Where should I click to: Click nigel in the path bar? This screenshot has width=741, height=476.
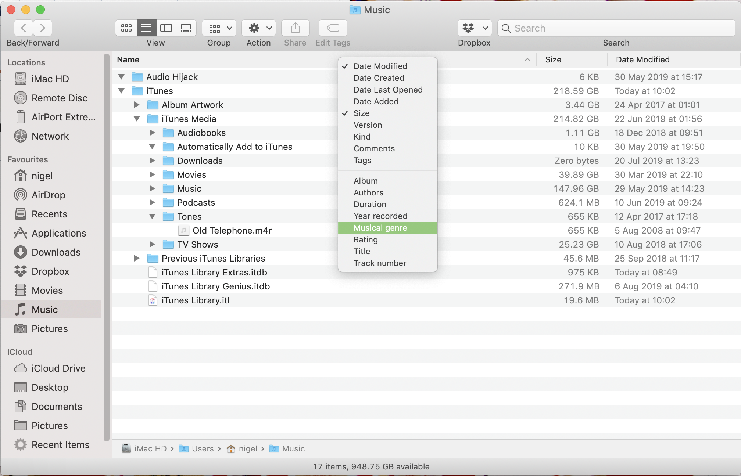click(242, 448)
